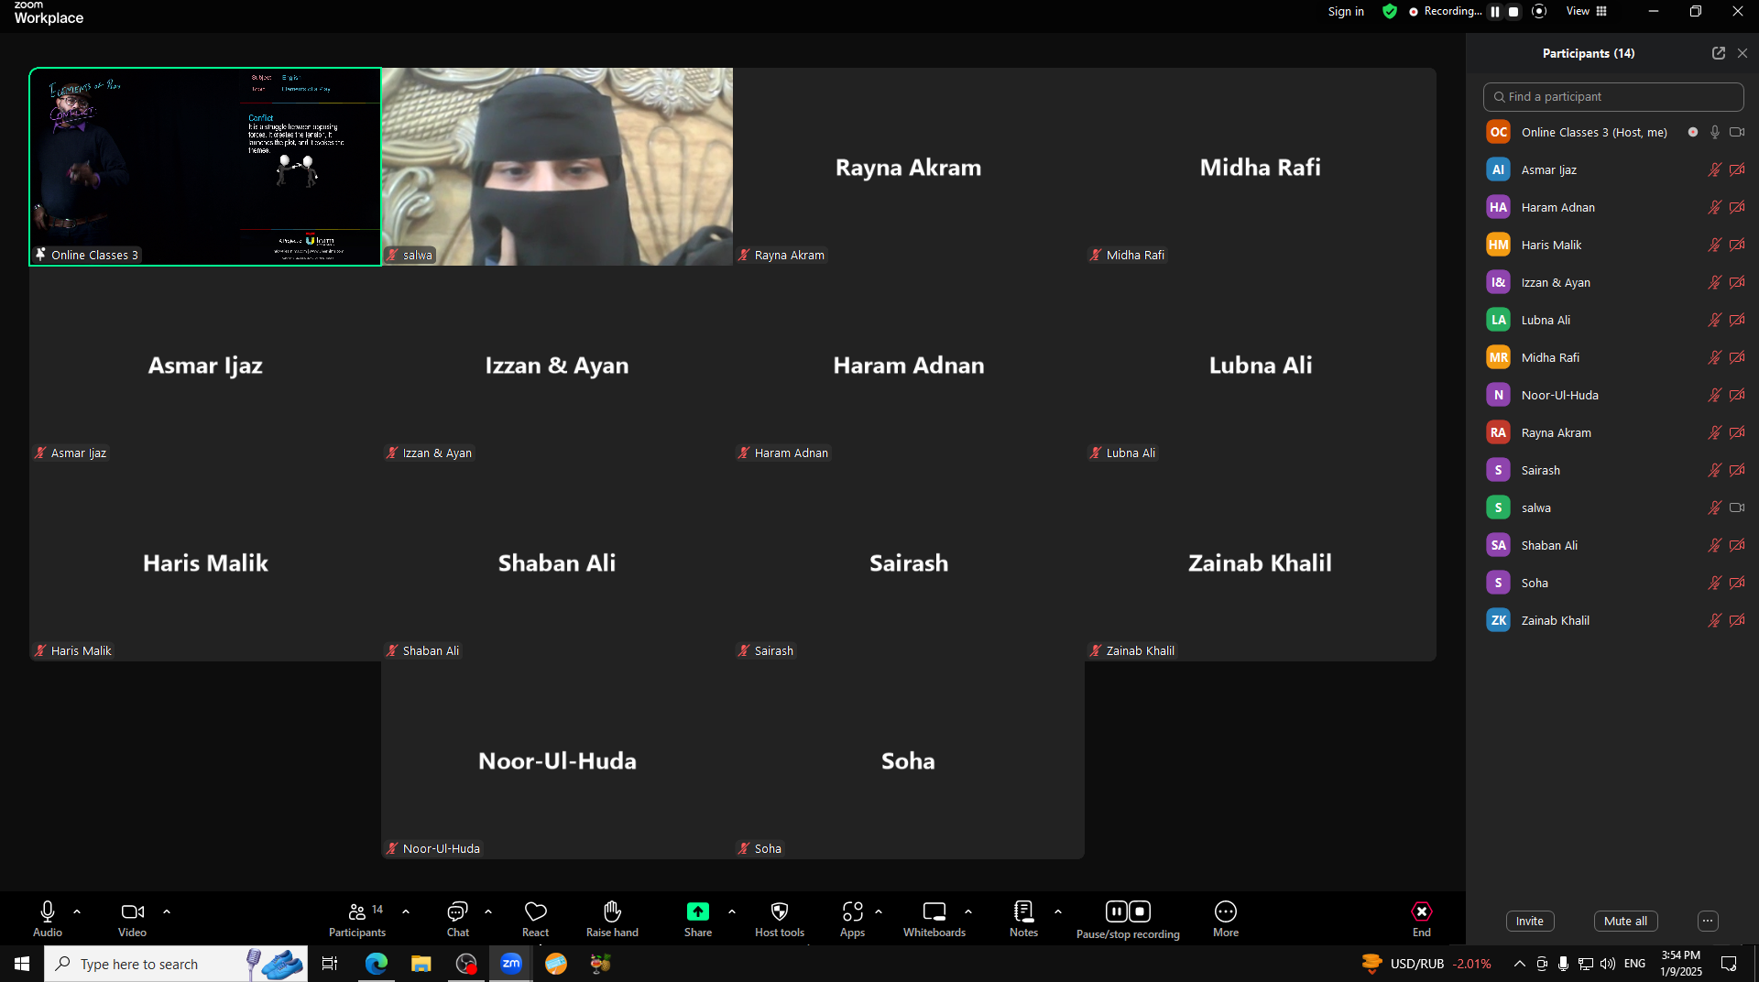Click the Zoom icon on the taskbar
The image size is (1759, 982).
pyautogui.click(x=511, y=964)
